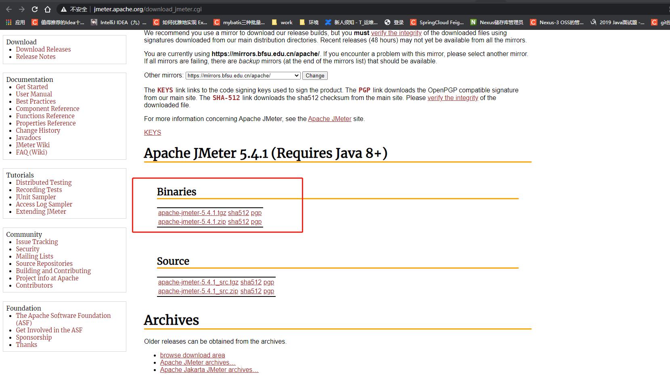670x382 pixels.
Task: Open the Properties Reference sidebar link
Action: (x=46, y=123)
